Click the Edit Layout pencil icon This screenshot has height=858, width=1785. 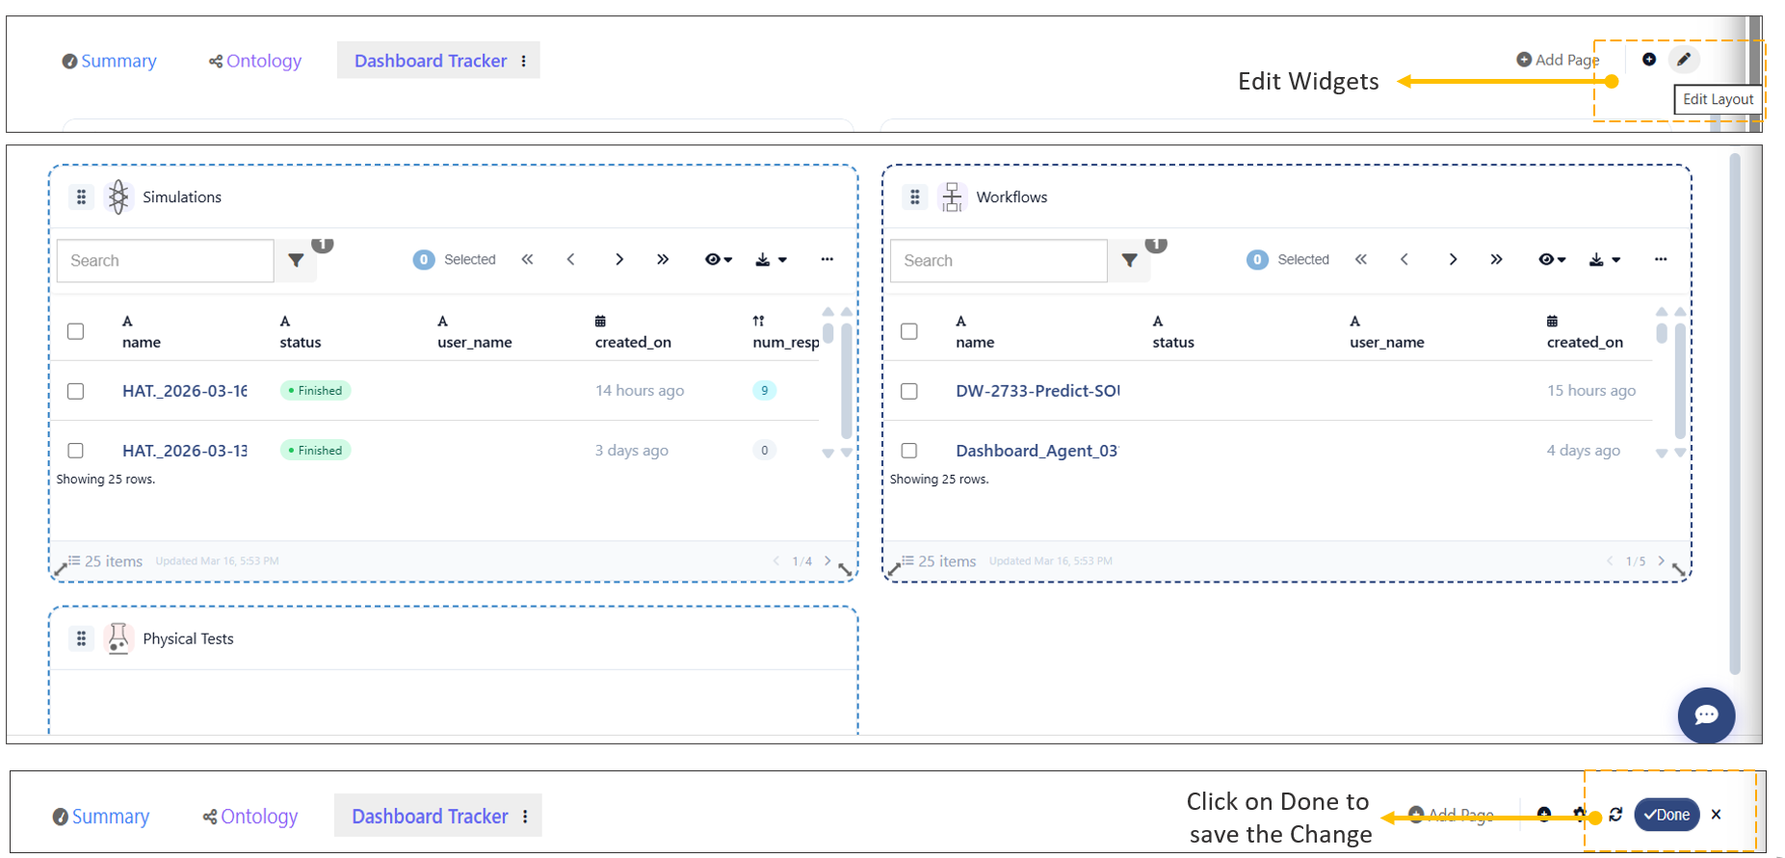(1683, 60)
